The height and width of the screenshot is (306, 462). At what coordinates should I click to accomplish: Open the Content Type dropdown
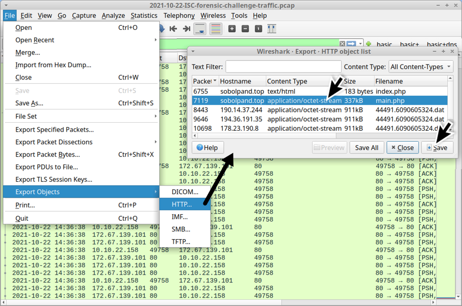pos(421,67)
